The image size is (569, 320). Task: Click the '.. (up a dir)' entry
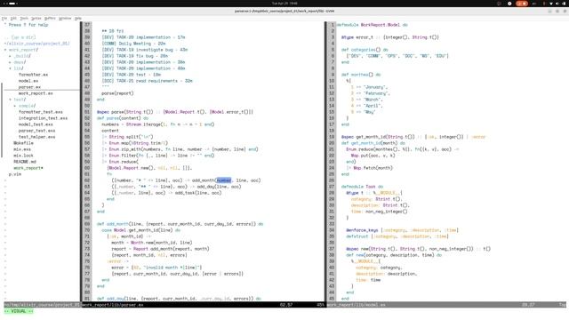click(x=20, y=37)
